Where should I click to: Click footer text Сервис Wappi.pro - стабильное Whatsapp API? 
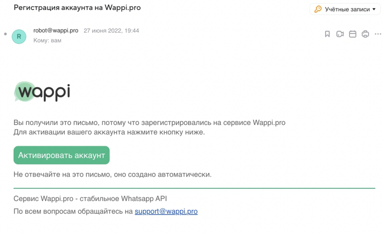[x=90, y=199]
